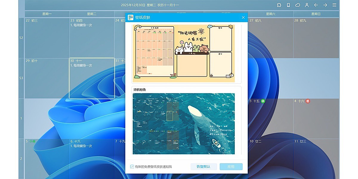Screen dimensions: 358x179
Task: Click the header date 2025年12月30日
Action: 133,5
